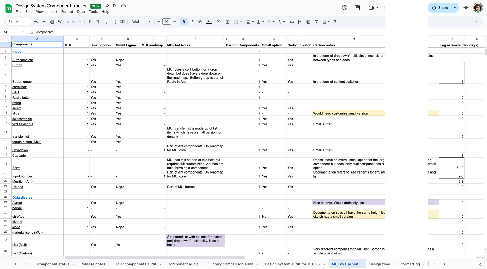Open the Data display link

click(22, 197)
